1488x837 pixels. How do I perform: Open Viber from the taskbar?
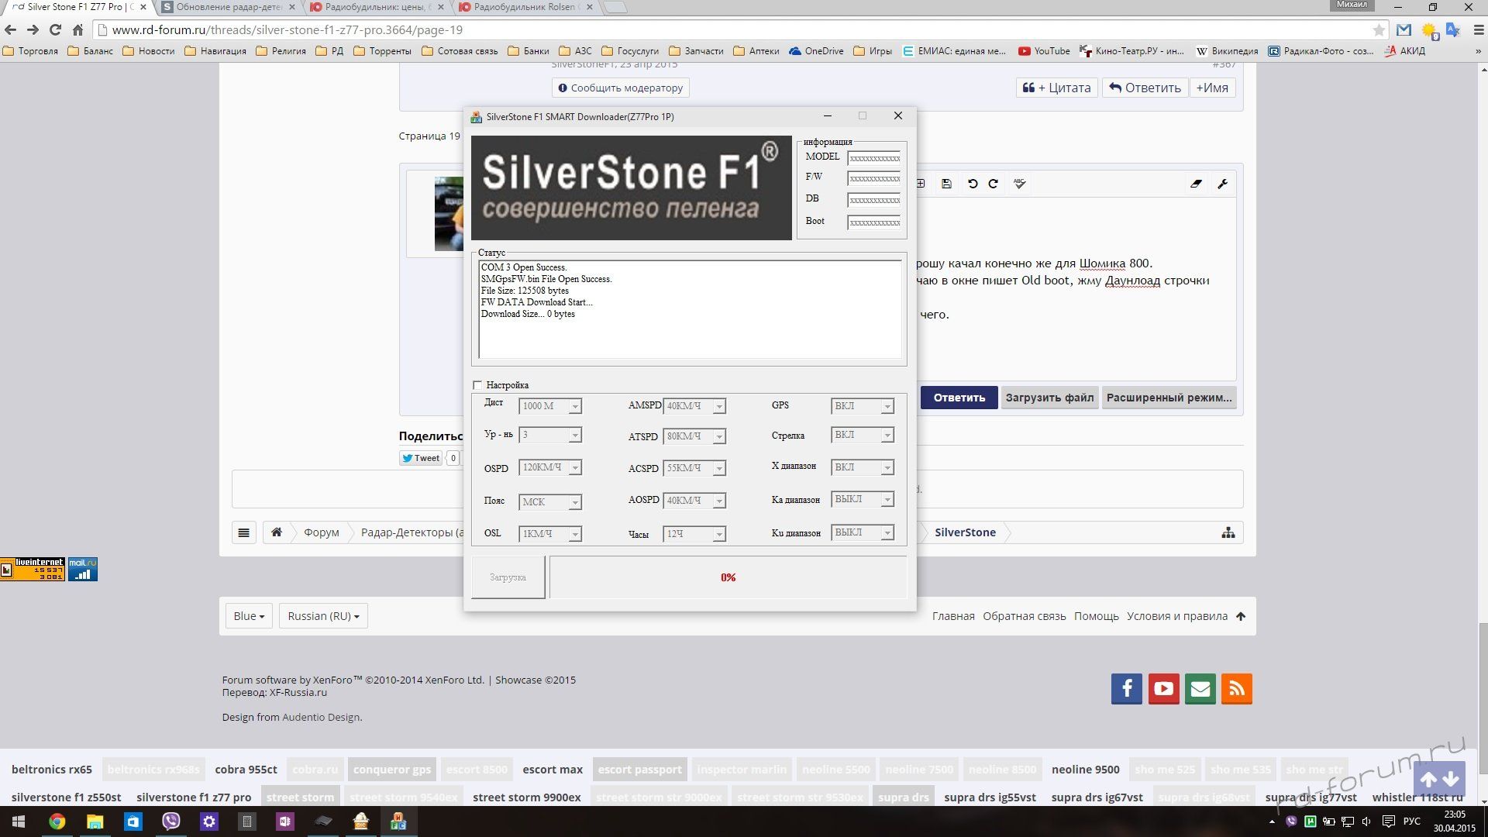[x=171, y=821]
